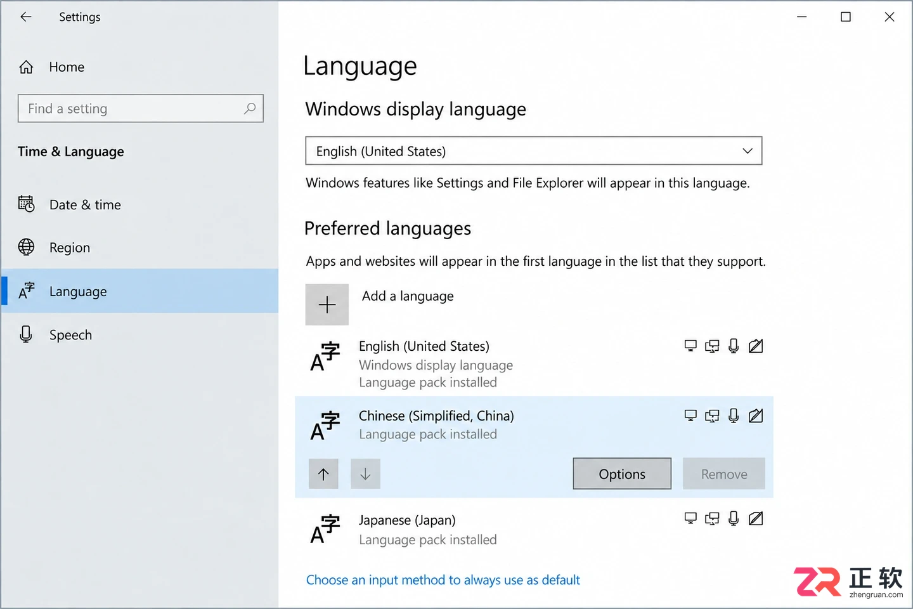
Task: Close the Settings window
Action: [890, 17]
